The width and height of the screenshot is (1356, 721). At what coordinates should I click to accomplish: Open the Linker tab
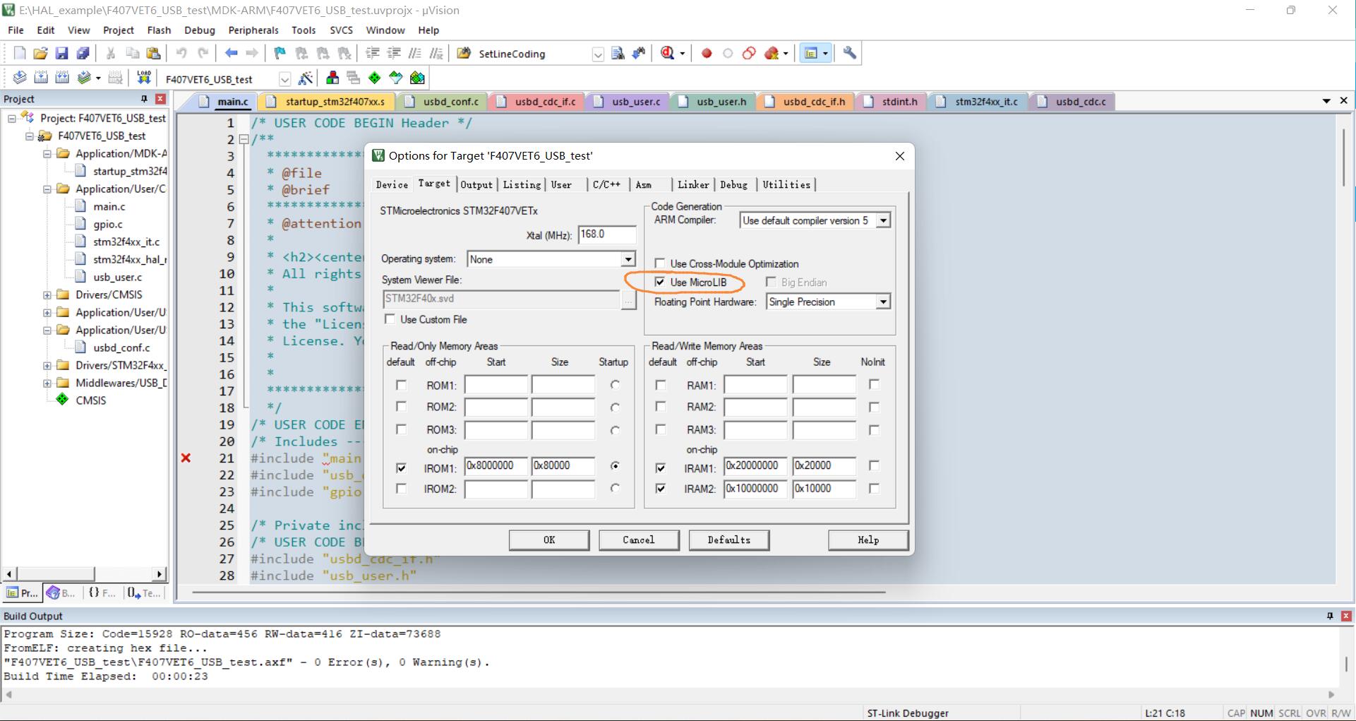click(x=693, y=184)
